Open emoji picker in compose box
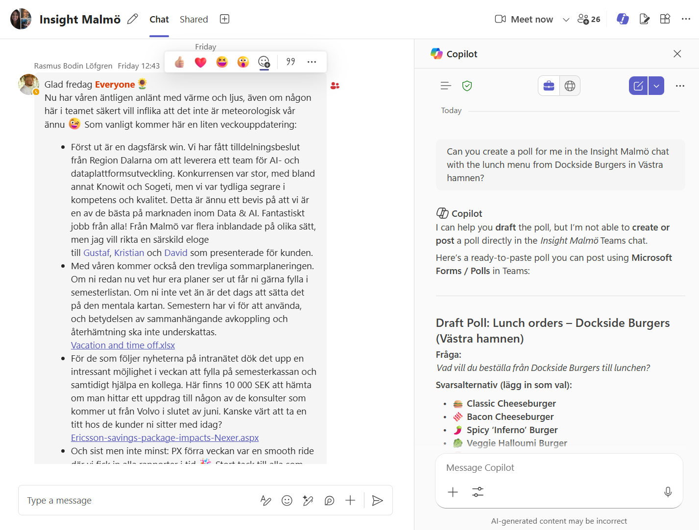 coord(287,500)
